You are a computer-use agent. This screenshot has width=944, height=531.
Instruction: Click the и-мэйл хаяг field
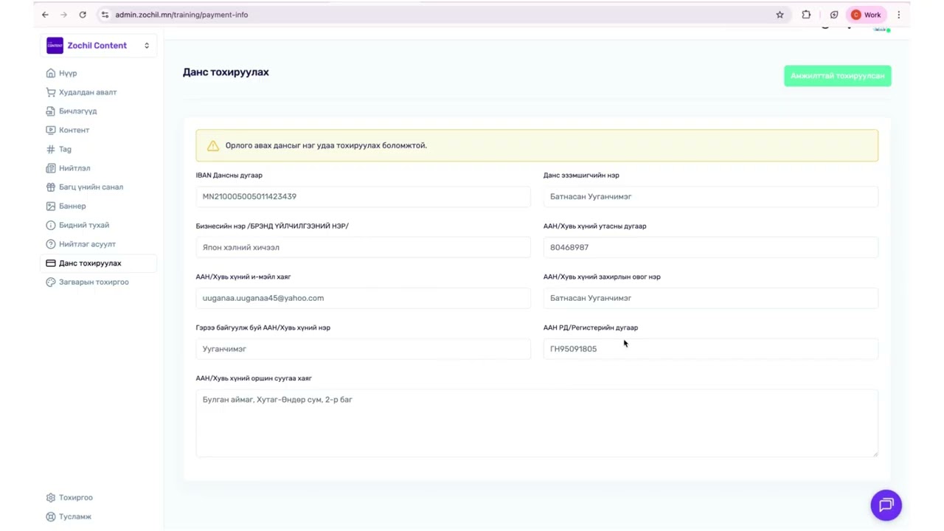point(363,298)
